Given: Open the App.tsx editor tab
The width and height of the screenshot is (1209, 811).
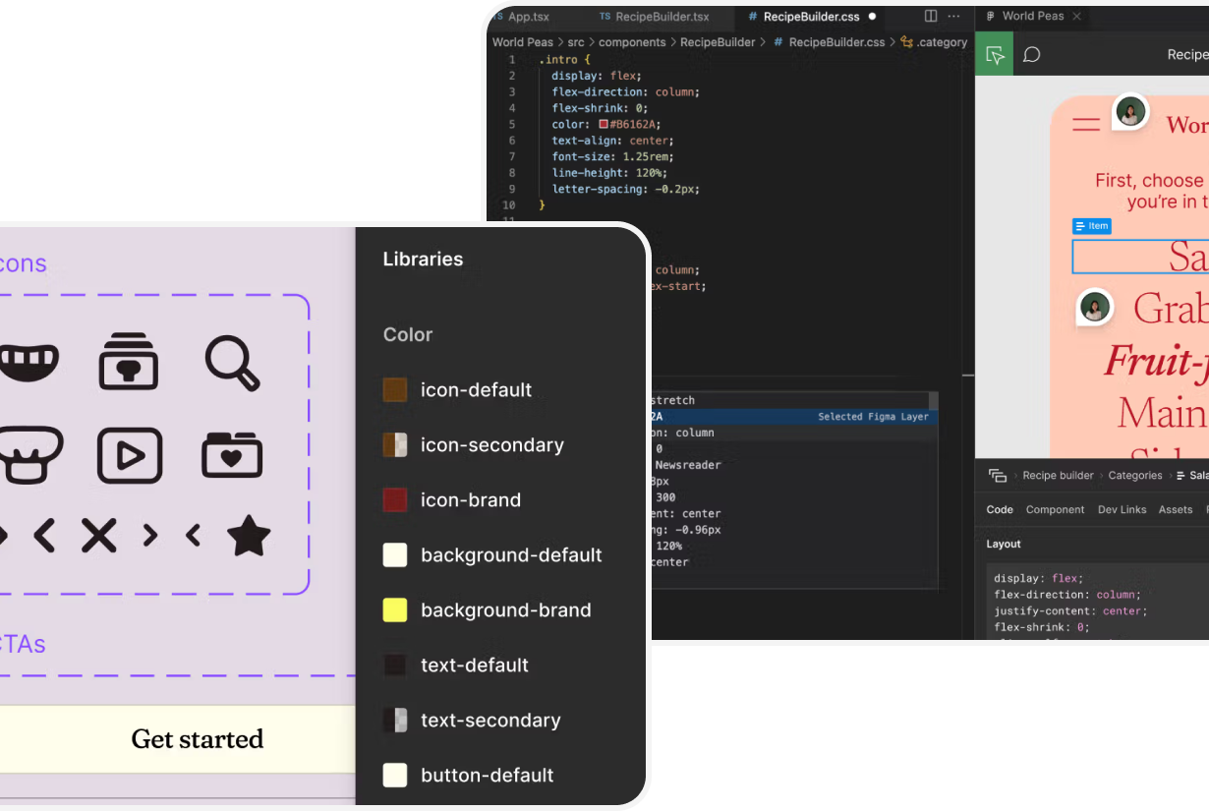Looking at the screenshot, I should (x=528, y=17).
